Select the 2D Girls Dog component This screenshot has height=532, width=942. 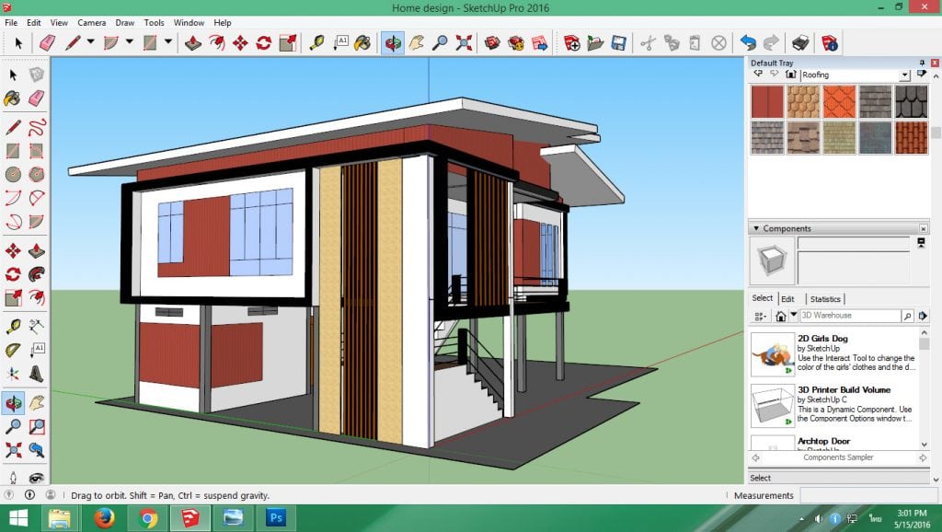pos(833,354)
